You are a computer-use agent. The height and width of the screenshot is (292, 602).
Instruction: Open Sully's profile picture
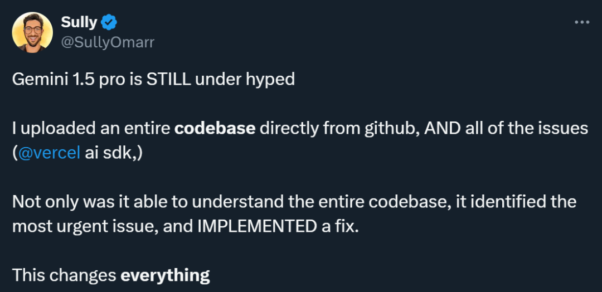click(32, 32)
